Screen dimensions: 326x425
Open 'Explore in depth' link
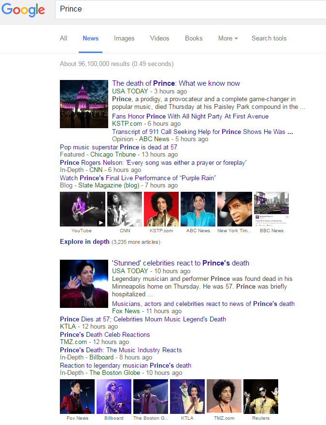[x=85, y=241]
